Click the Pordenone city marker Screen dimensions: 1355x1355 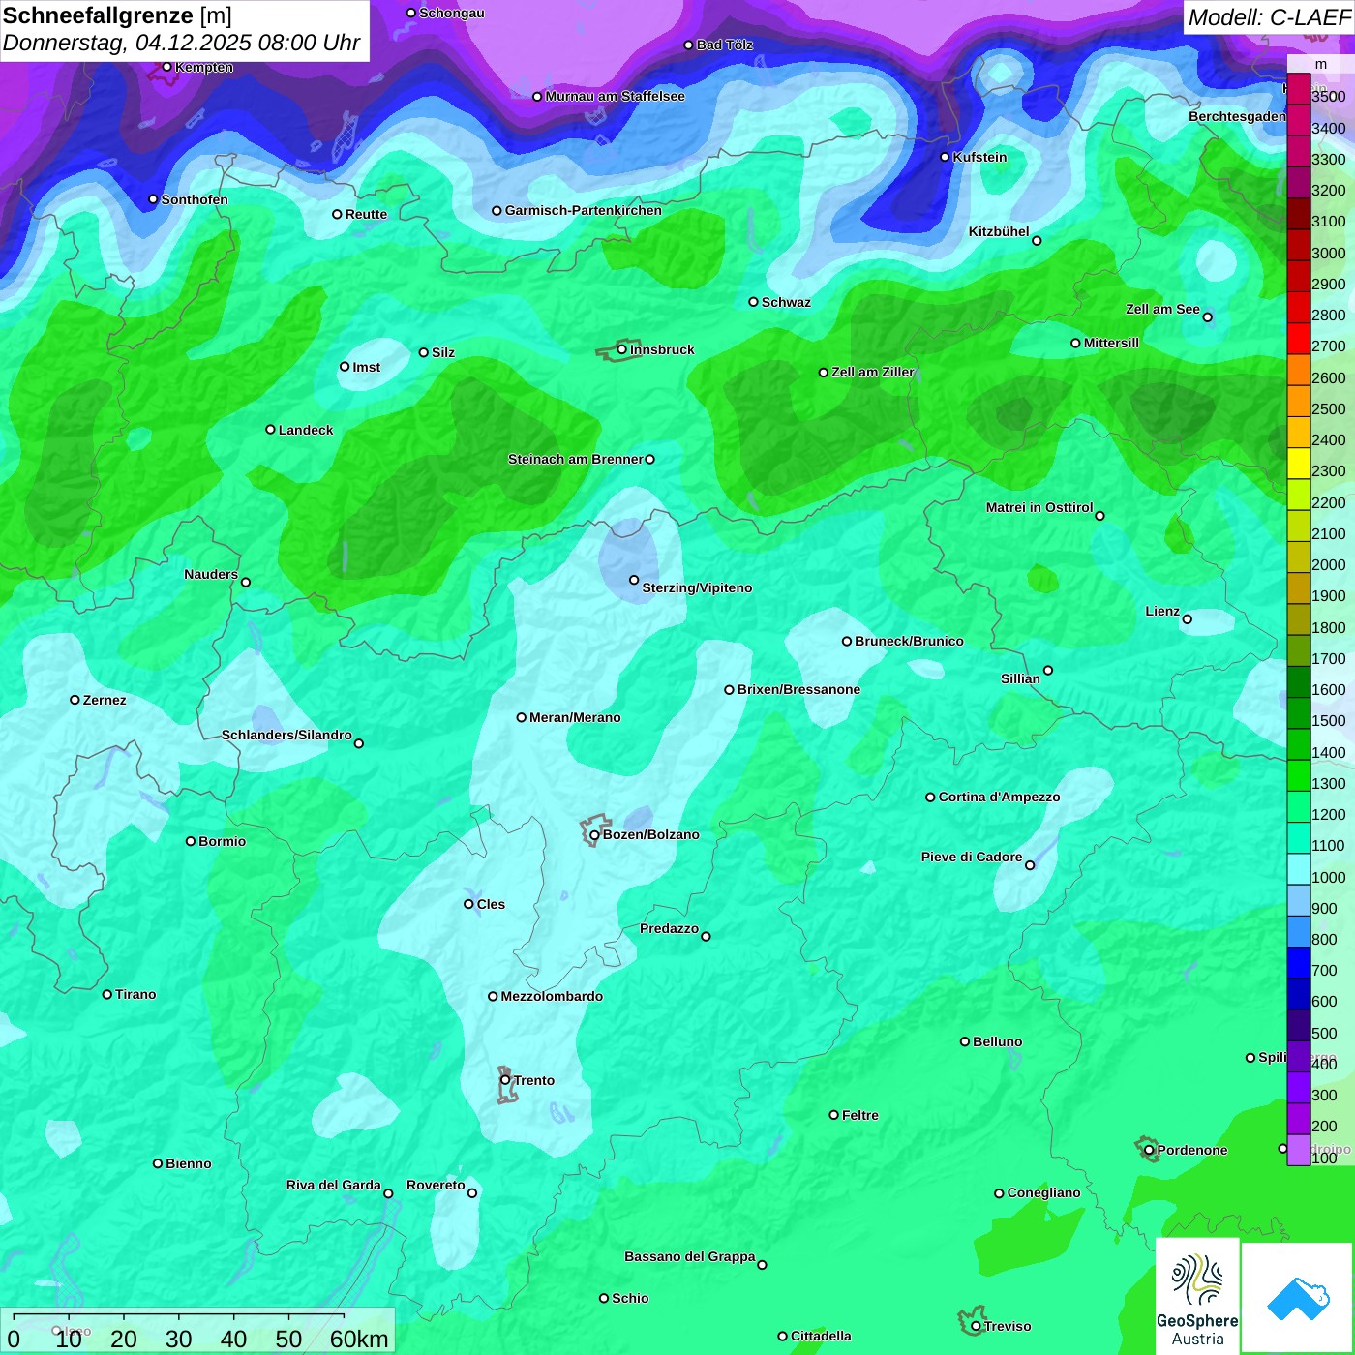(x=1149, y=1150)
